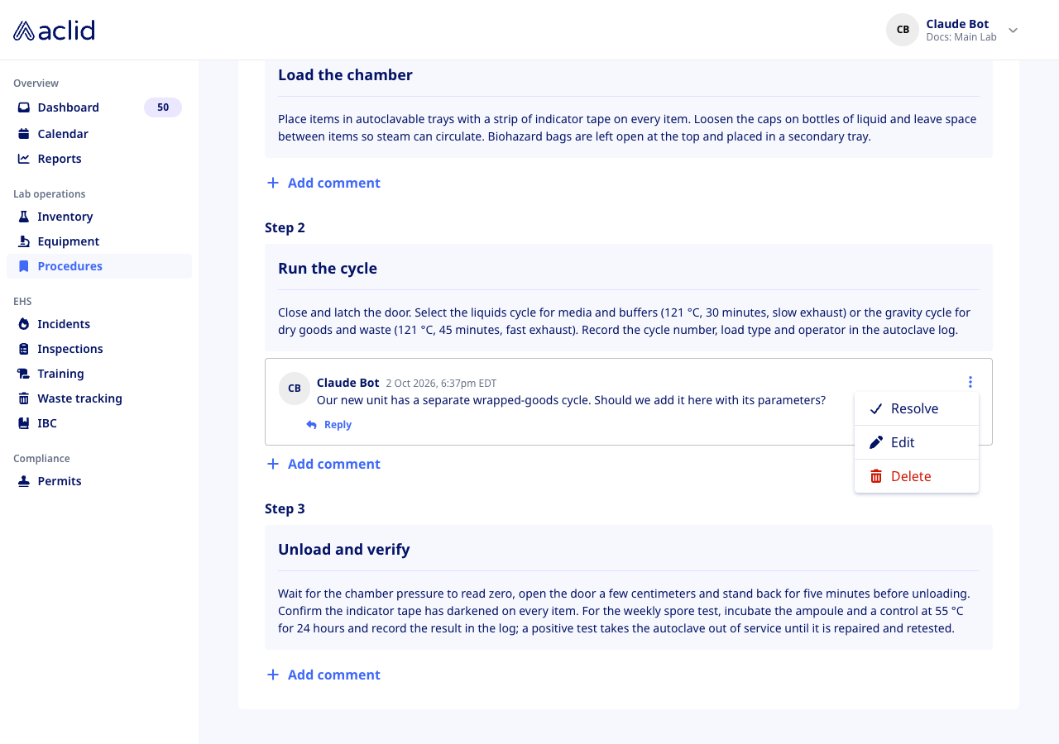The width and height of the screenshot is (1059, 744).
Task: Click the Equipment microscope icon
Action: [x=24, y=241]
